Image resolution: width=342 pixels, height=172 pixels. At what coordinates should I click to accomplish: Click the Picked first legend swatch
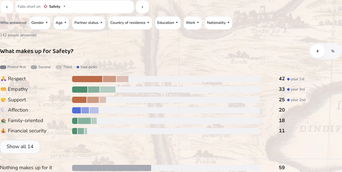[x=3, y=67]
